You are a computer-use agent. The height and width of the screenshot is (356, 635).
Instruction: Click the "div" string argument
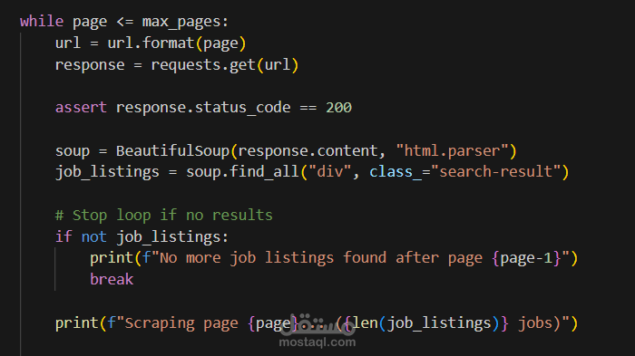tap(330, 172)
